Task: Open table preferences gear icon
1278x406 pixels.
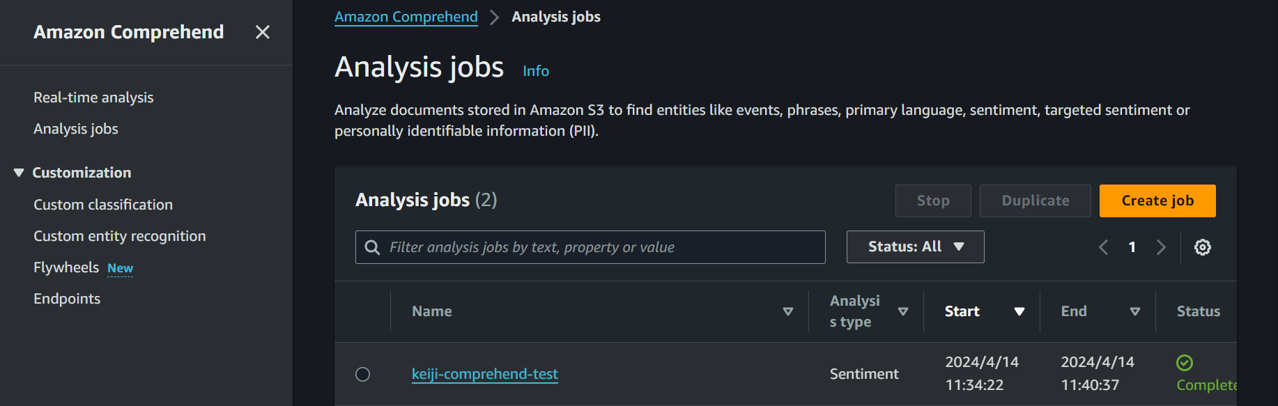Action: click(1202, 247)
